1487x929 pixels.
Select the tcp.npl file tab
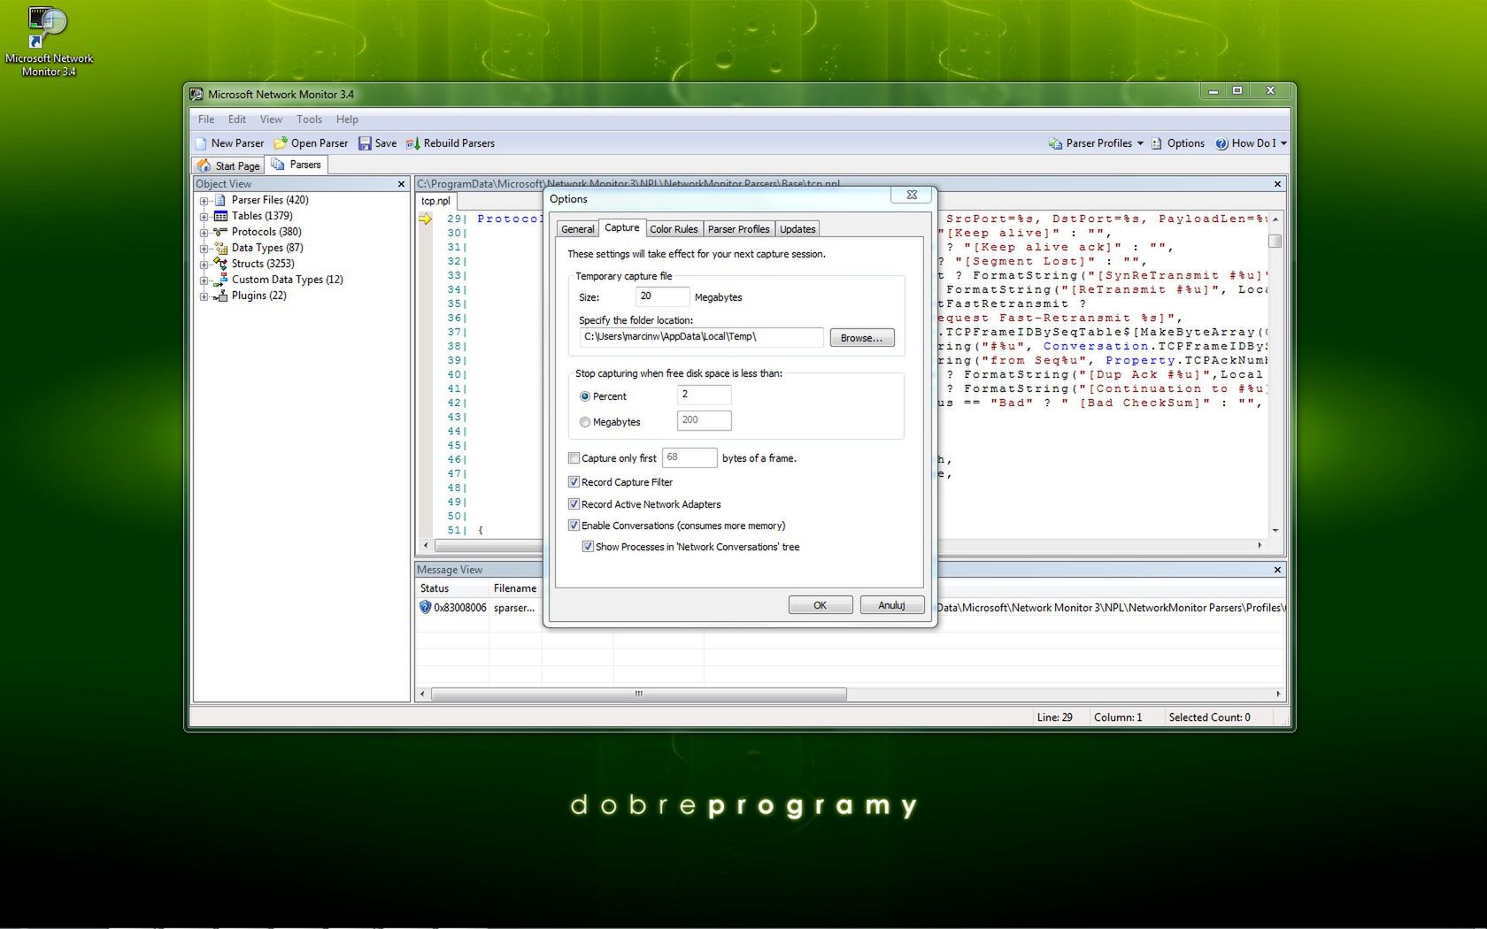pos(435,201)
